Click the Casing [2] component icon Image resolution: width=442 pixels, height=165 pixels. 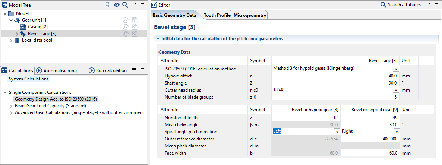pos(23,27)
